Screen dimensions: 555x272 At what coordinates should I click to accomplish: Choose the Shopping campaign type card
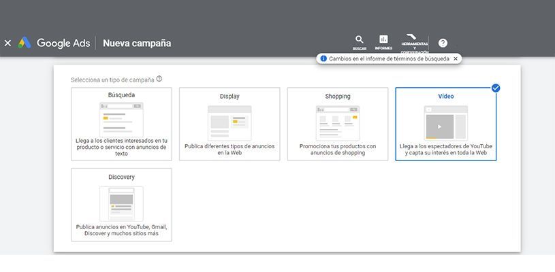(338, 124)
